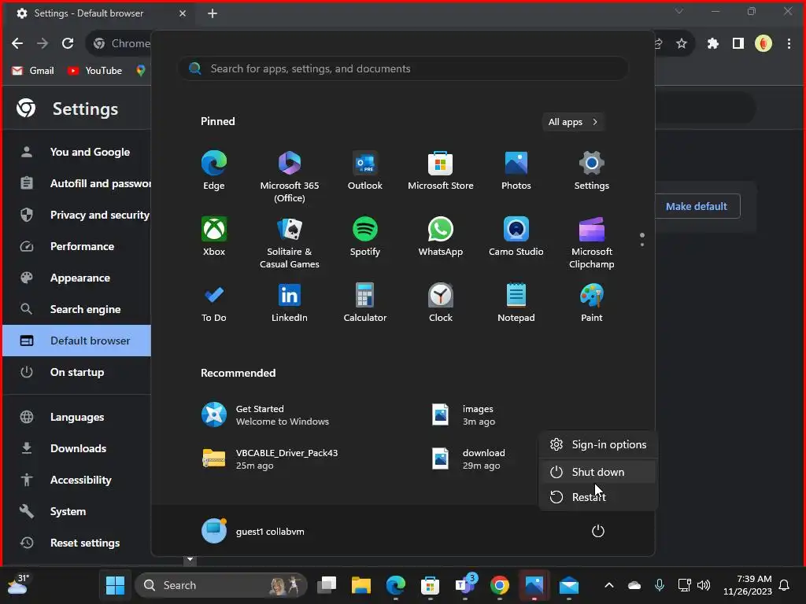Image resolution: width=806 pixels, height=604 pixels.
Task: Click the Windows Start button
Action: pos(115,585)
